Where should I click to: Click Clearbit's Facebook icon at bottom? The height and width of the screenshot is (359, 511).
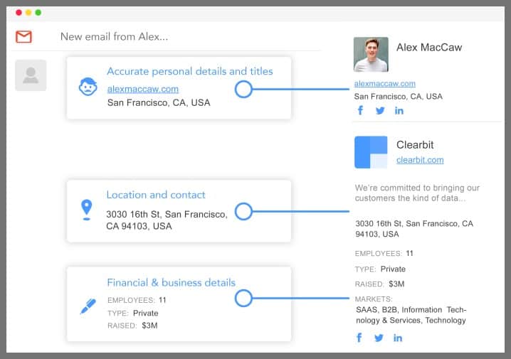359,338
